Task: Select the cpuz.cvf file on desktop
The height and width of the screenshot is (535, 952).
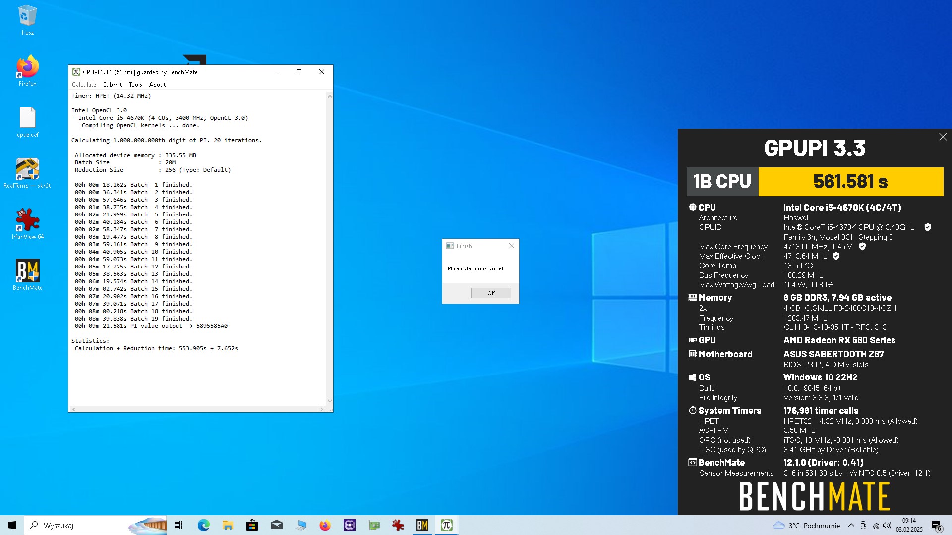Action: point(27,122)
